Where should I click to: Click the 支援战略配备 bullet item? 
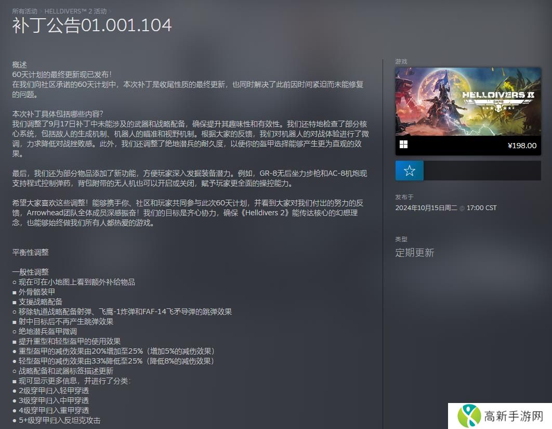point(40,302)
